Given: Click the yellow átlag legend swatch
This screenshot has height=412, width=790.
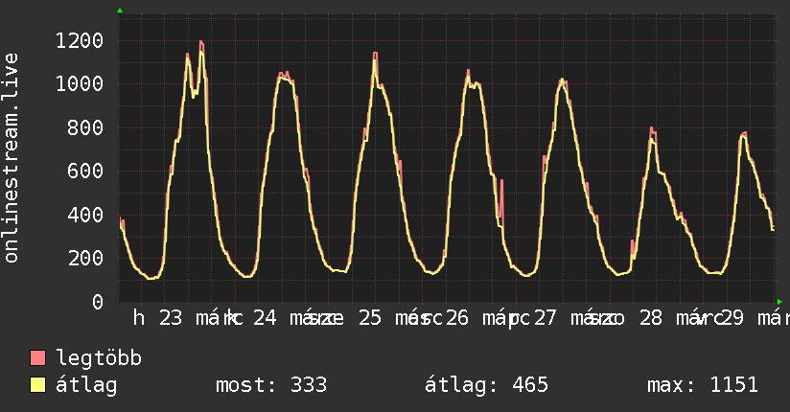Looking at the screenshot, I should point(37,384).
